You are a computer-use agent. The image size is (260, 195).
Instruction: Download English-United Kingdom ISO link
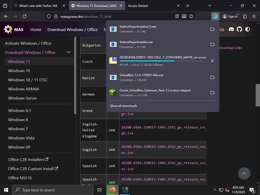[x=164, y=130]
